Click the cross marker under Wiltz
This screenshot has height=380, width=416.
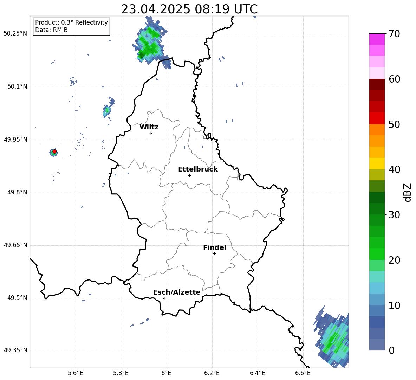click(151, 133)
